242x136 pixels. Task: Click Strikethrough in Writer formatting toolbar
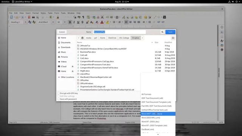82,22
